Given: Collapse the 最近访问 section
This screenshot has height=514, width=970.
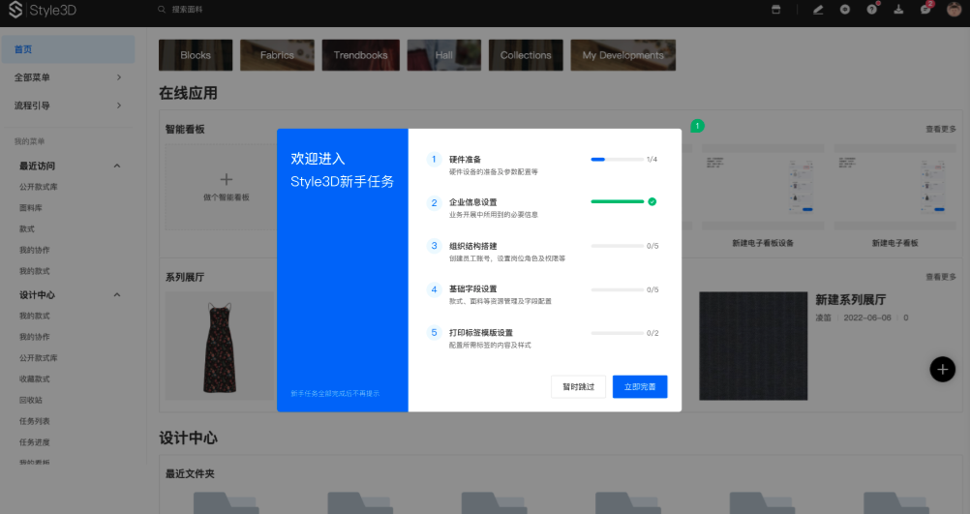Looking at the screenshot, I should point(117,166).
